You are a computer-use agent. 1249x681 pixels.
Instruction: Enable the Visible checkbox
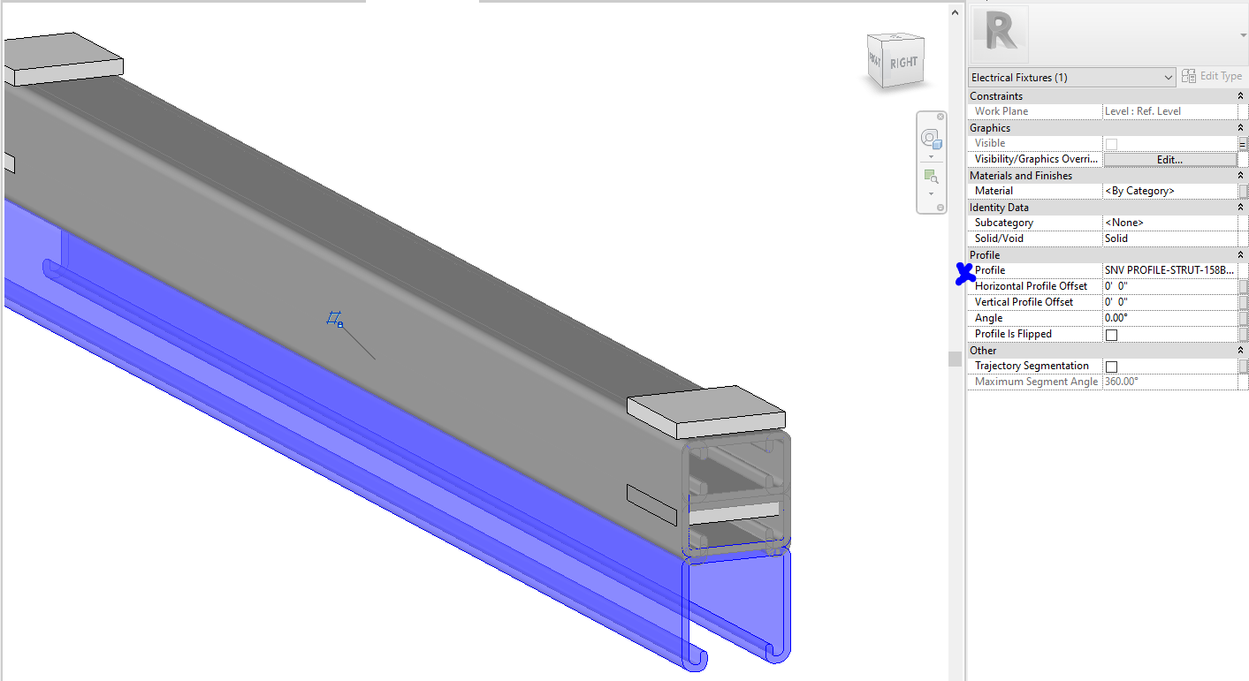[x=1111, y=143]
